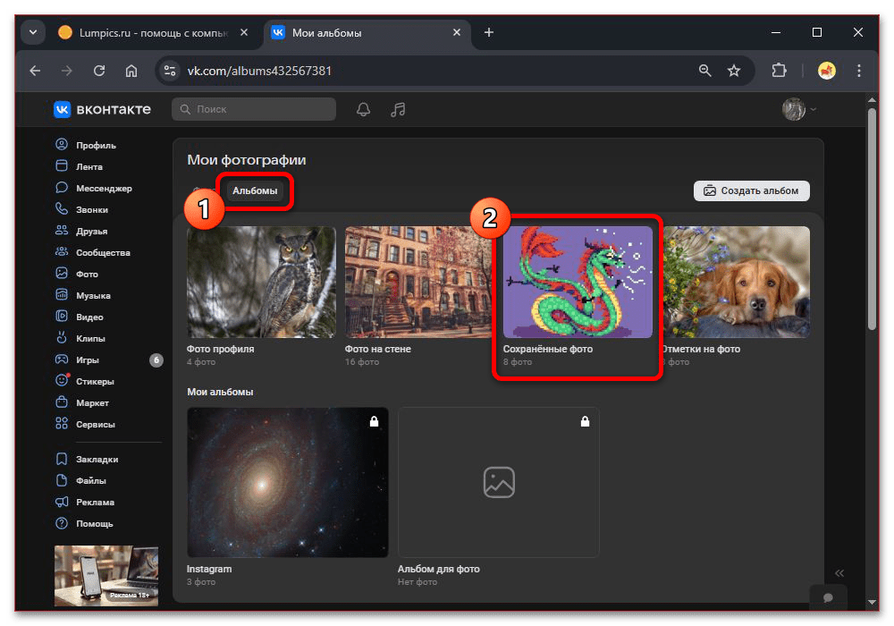Open Stickers (Стикеры) in the sidebar
The width and height of the screenshot is (894, 626).
[95, 381]
